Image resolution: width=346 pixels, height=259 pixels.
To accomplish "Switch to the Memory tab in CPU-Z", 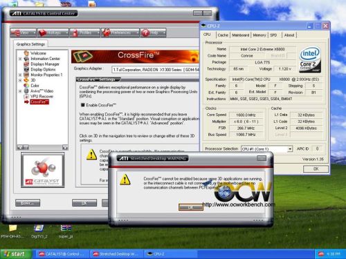I will pos(259,35).
